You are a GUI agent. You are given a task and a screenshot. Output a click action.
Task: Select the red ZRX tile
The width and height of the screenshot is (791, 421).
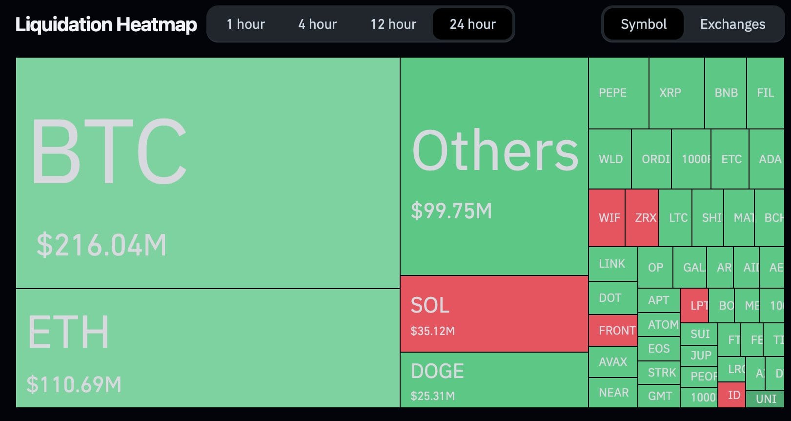[642, 218]
